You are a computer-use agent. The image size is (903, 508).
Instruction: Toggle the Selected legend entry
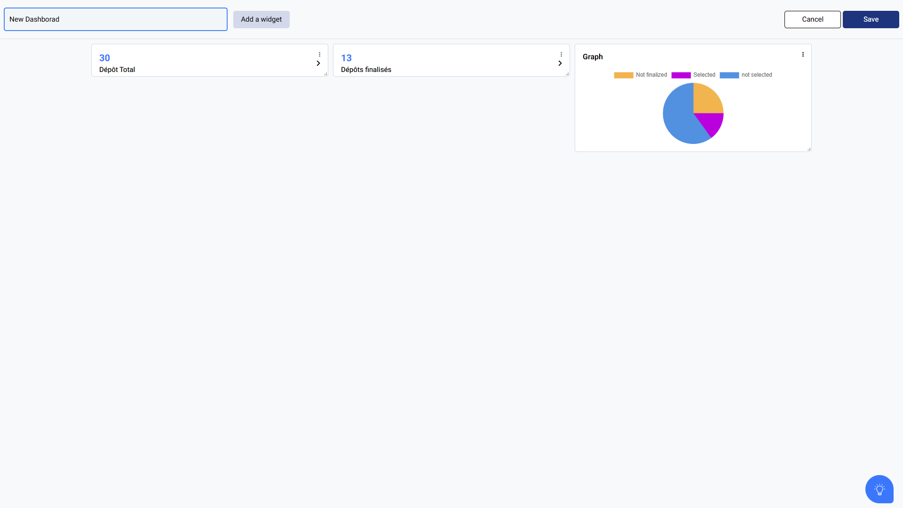tap(693, 75)
